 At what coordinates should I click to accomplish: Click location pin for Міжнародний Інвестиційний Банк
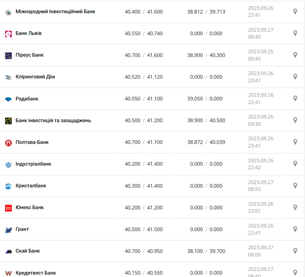(x=295, y=12)
